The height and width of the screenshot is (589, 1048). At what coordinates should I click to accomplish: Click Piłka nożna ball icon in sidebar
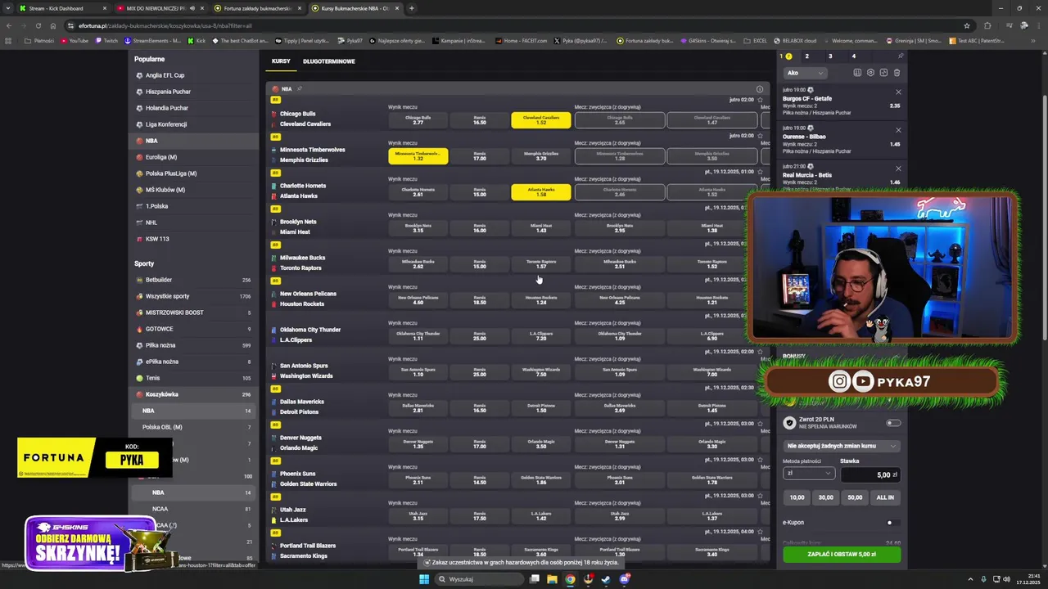pos(139,345)
